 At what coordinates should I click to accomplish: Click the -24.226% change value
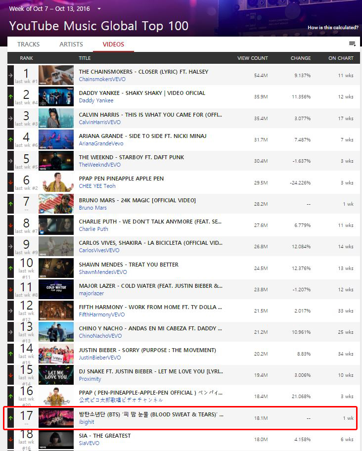coord(300,182)
